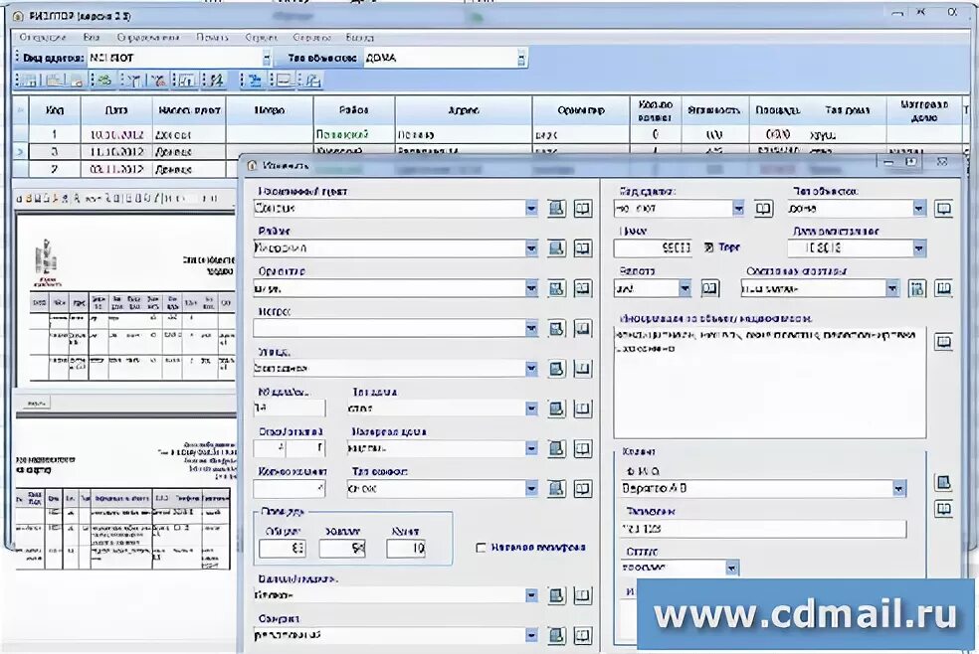Open the book icon in Тип дома row
This screenshot has width=979, height=654.
click(x=583, y=409)
